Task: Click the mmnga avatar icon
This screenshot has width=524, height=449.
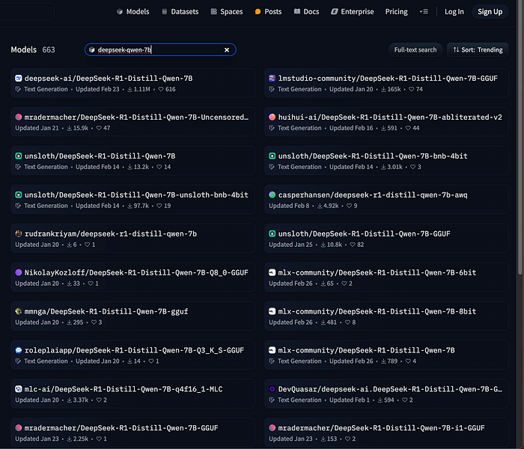Action: pyautogui.click(x=19, y=311)
